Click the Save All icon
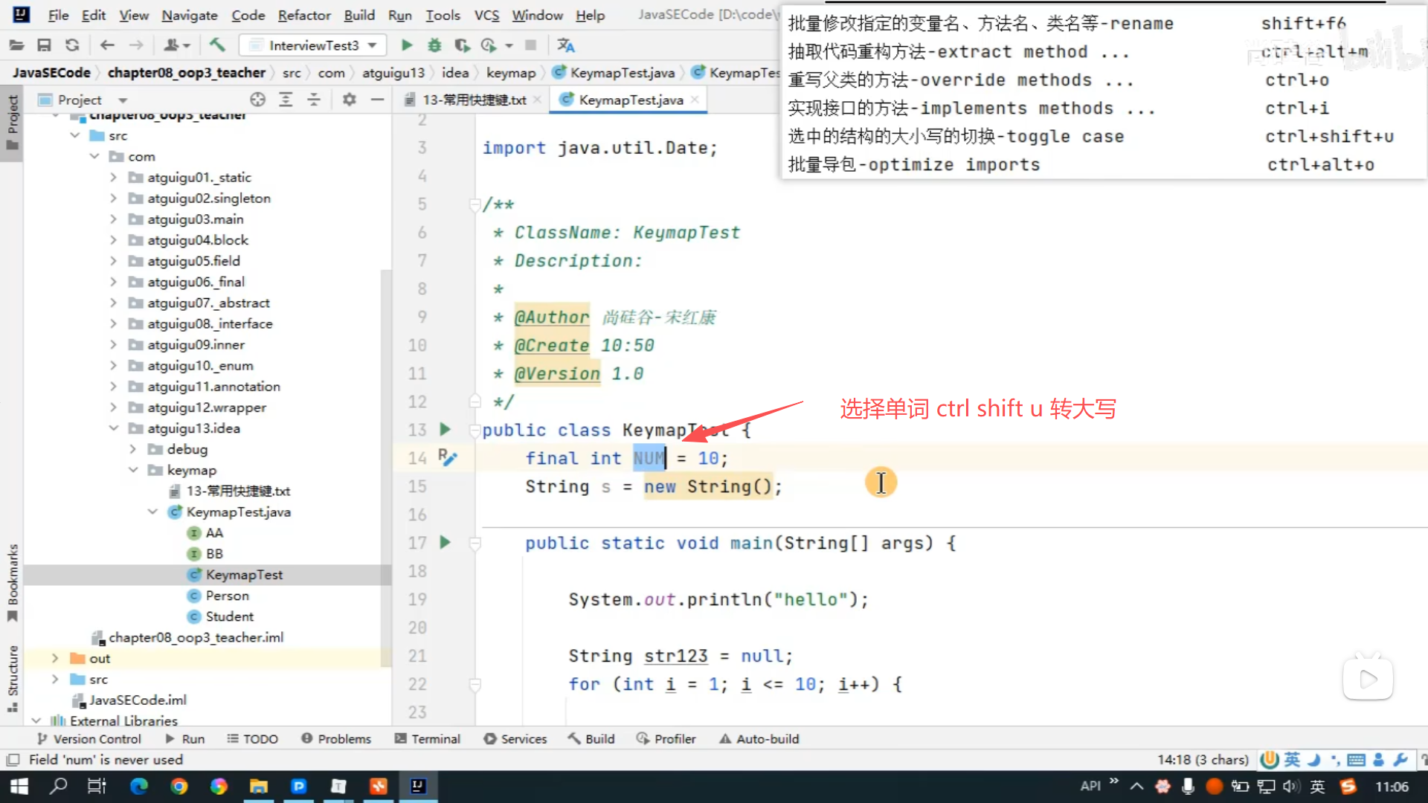 45,45
